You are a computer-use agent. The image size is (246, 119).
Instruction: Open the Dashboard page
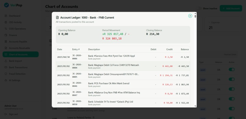(x=20, y=16)
